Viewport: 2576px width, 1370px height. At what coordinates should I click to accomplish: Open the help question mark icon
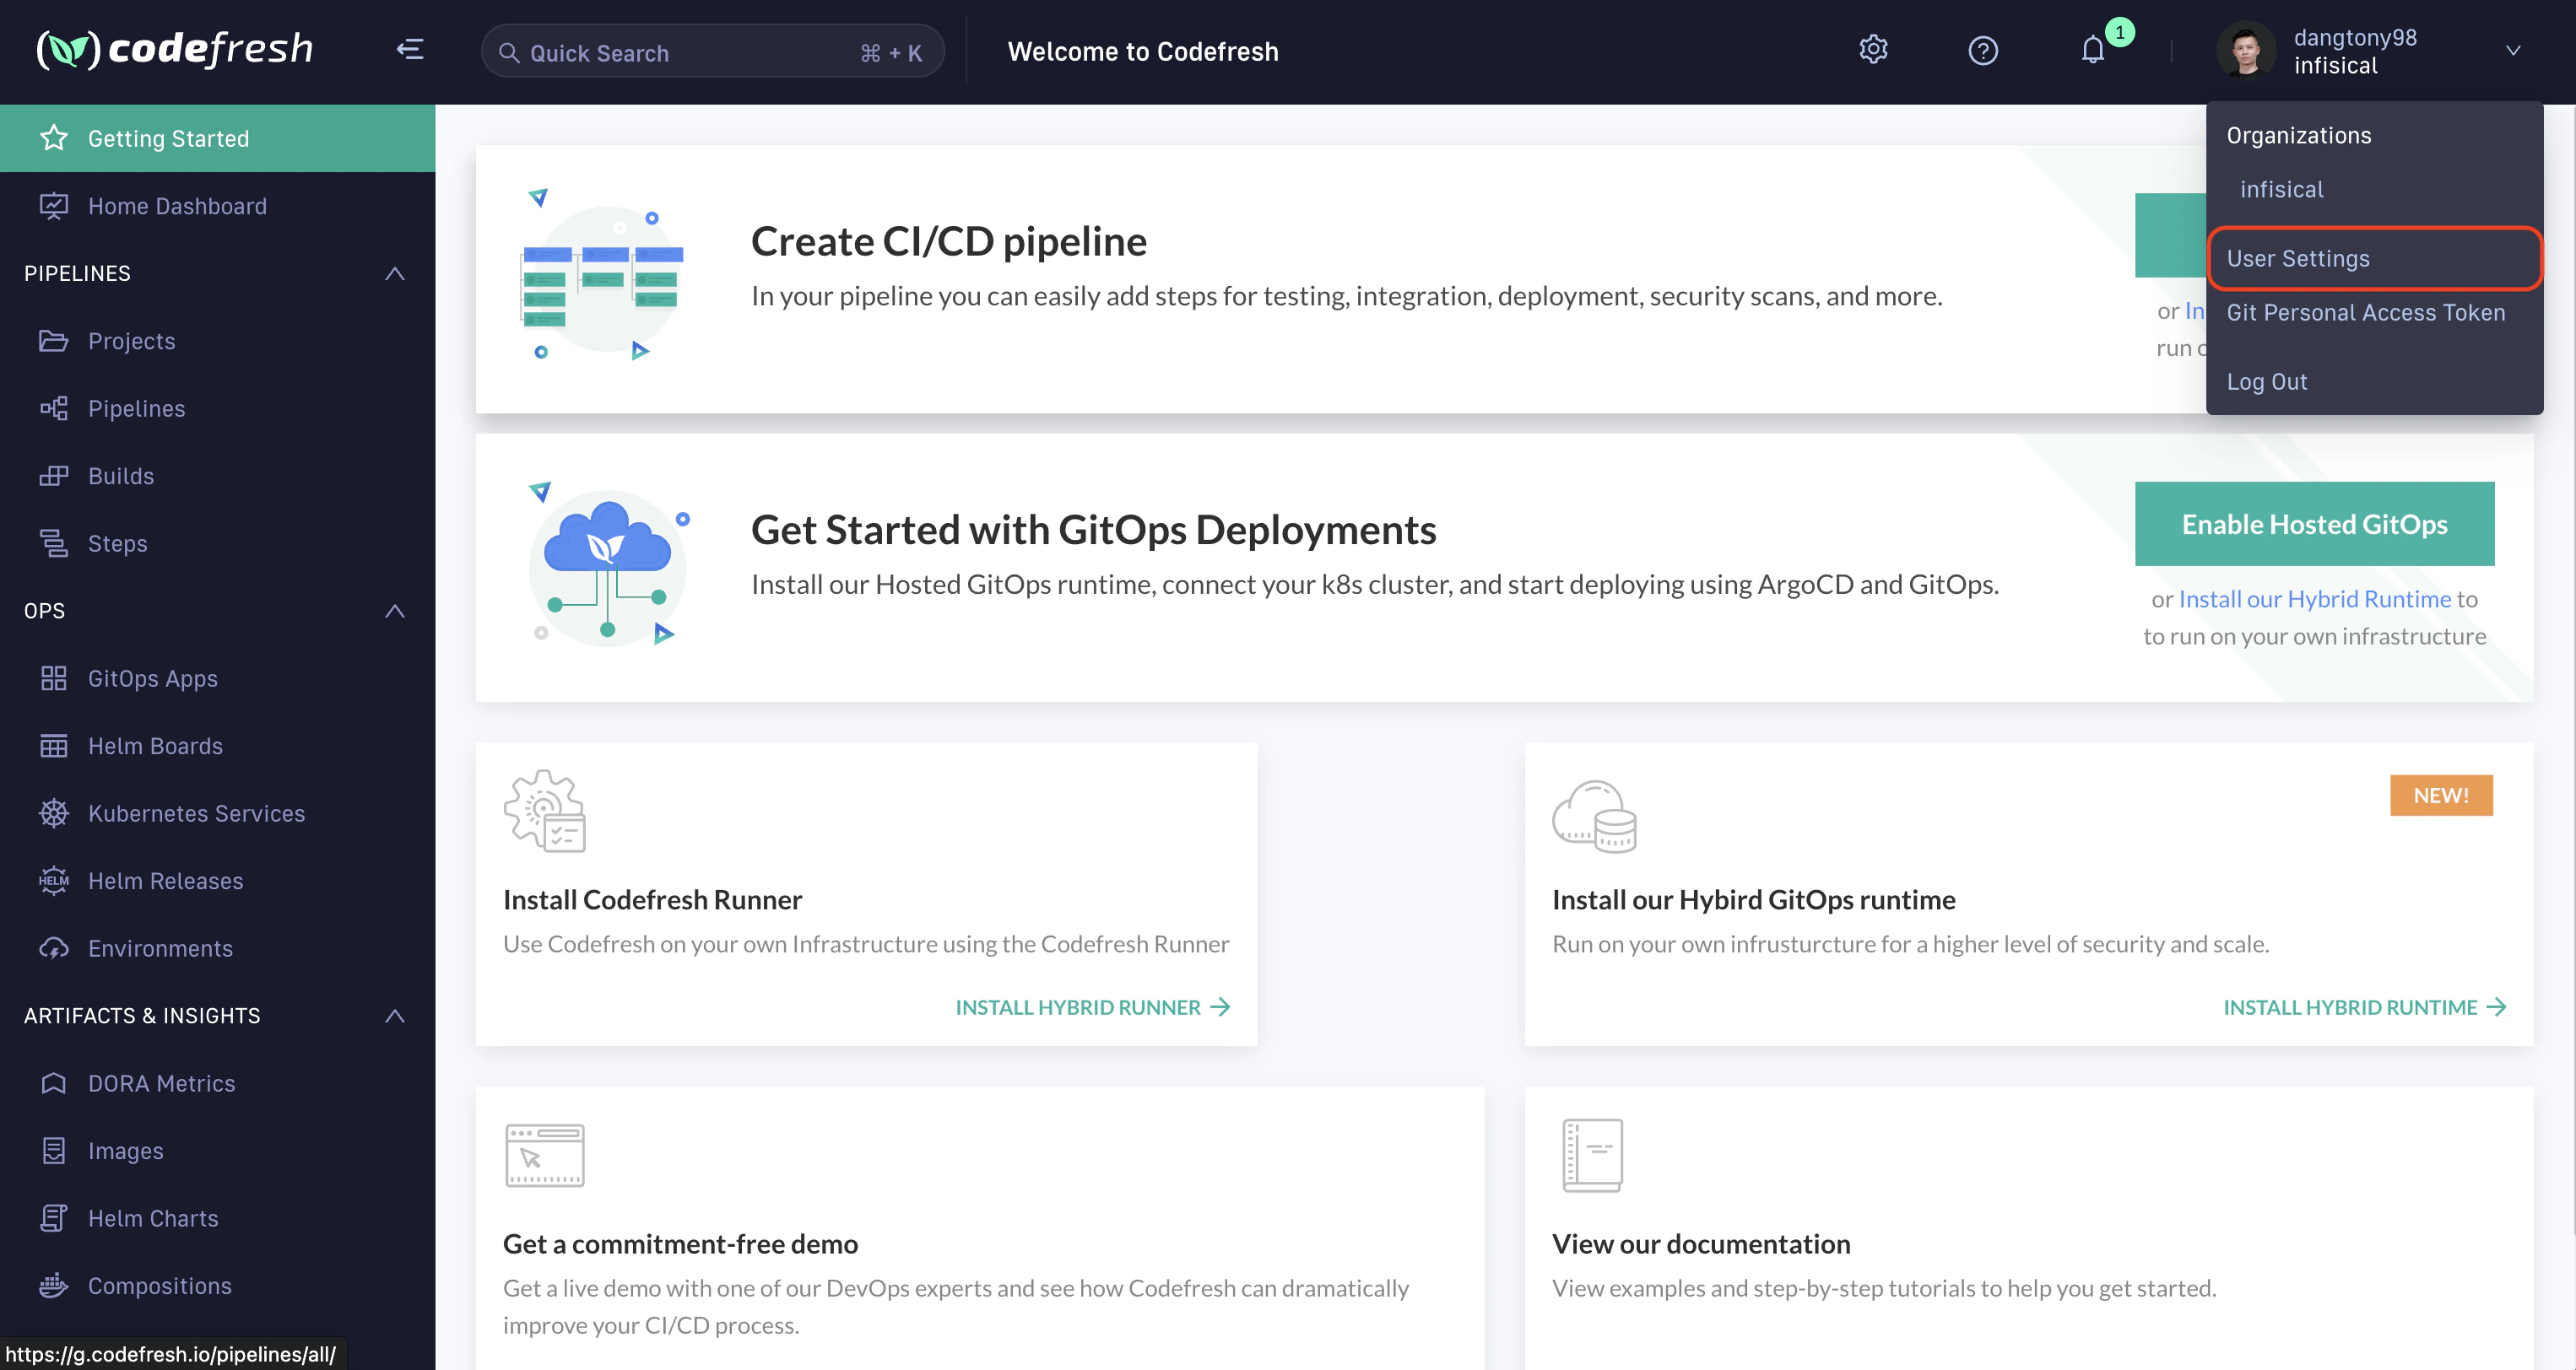pos(1983,50)
